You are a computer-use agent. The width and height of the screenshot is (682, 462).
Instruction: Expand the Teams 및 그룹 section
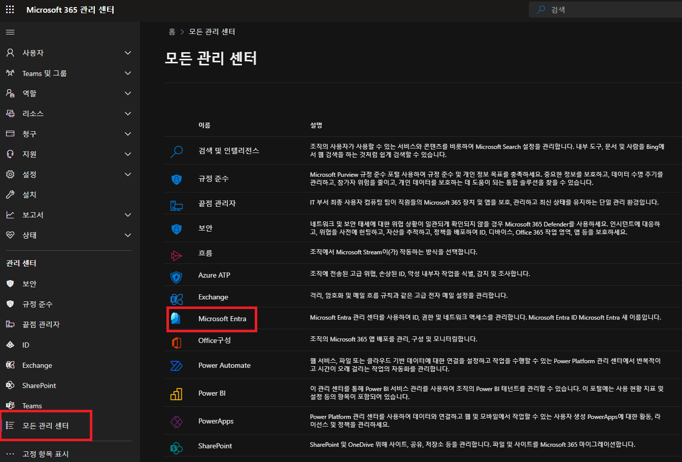tap(127, 73)
